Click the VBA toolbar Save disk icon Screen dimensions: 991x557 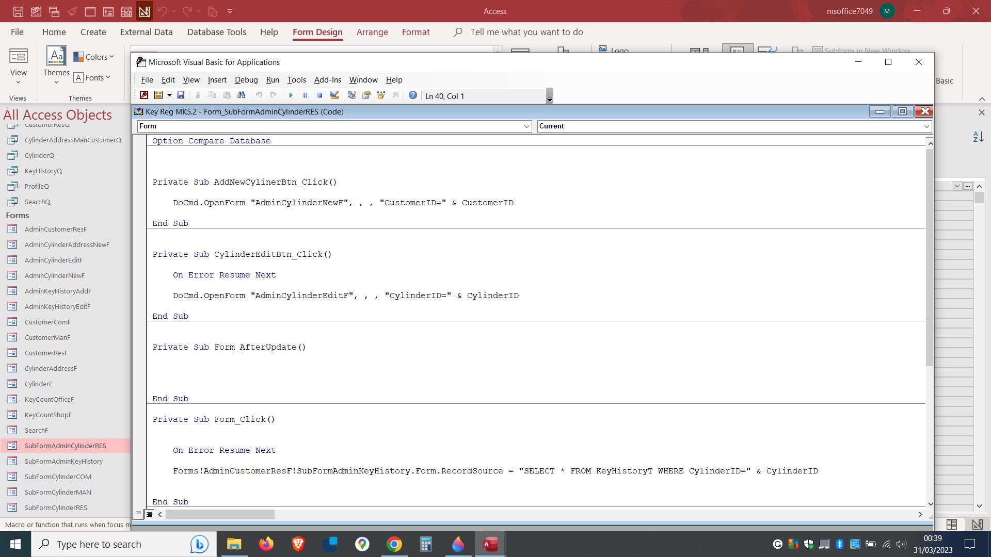click(x=181, y=95)
